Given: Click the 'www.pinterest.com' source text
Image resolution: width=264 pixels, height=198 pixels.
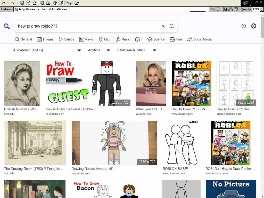Looking at the screenshot, I should (x=174, y=174).
